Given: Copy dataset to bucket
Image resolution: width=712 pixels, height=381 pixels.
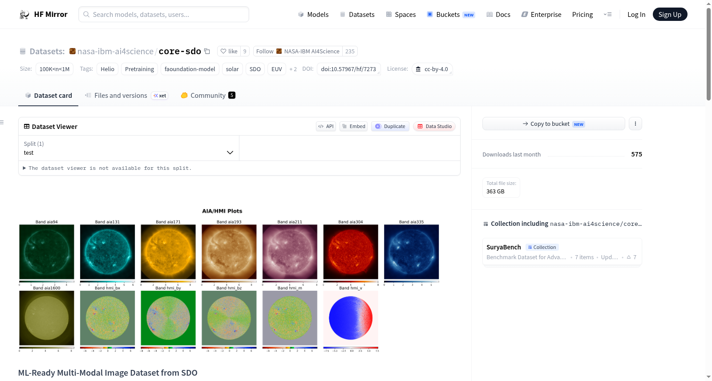Looking at the screenshot, I should 554,124.
